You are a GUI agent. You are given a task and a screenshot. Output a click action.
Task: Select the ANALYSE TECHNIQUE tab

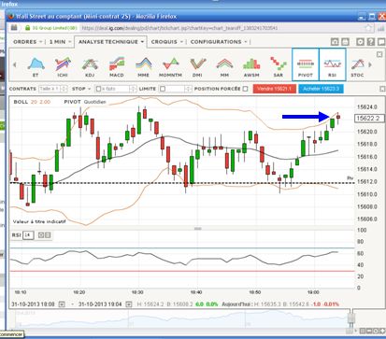pos(110,42)
